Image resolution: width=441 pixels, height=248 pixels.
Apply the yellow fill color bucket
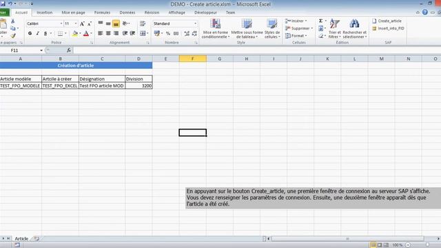coord(75,34)
